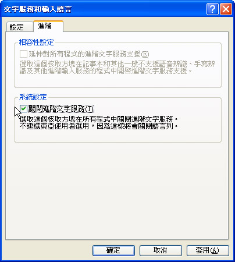The width and height of the screenshot is (235, 262).
Task: Select the 進階 tab
Action: pyautogui.click(x=48, y=26)
